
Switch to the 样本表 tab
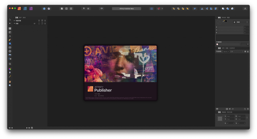224,18
